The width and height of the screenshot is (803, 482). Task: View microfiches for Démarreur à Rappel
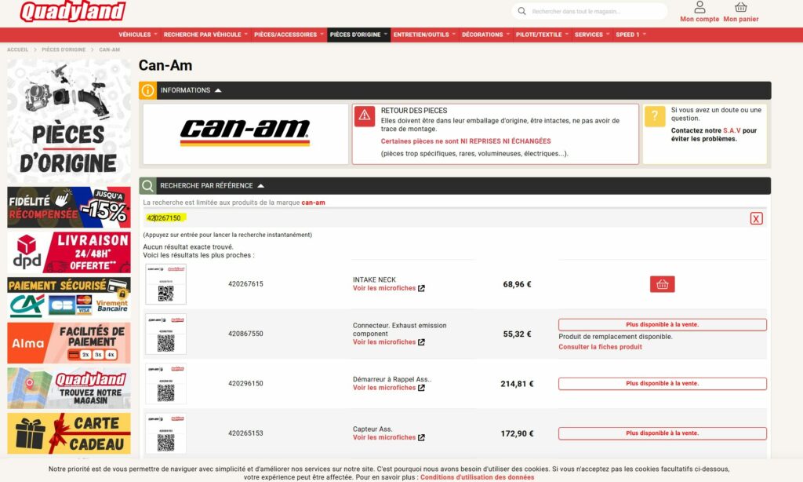click(x=389, y=388)
